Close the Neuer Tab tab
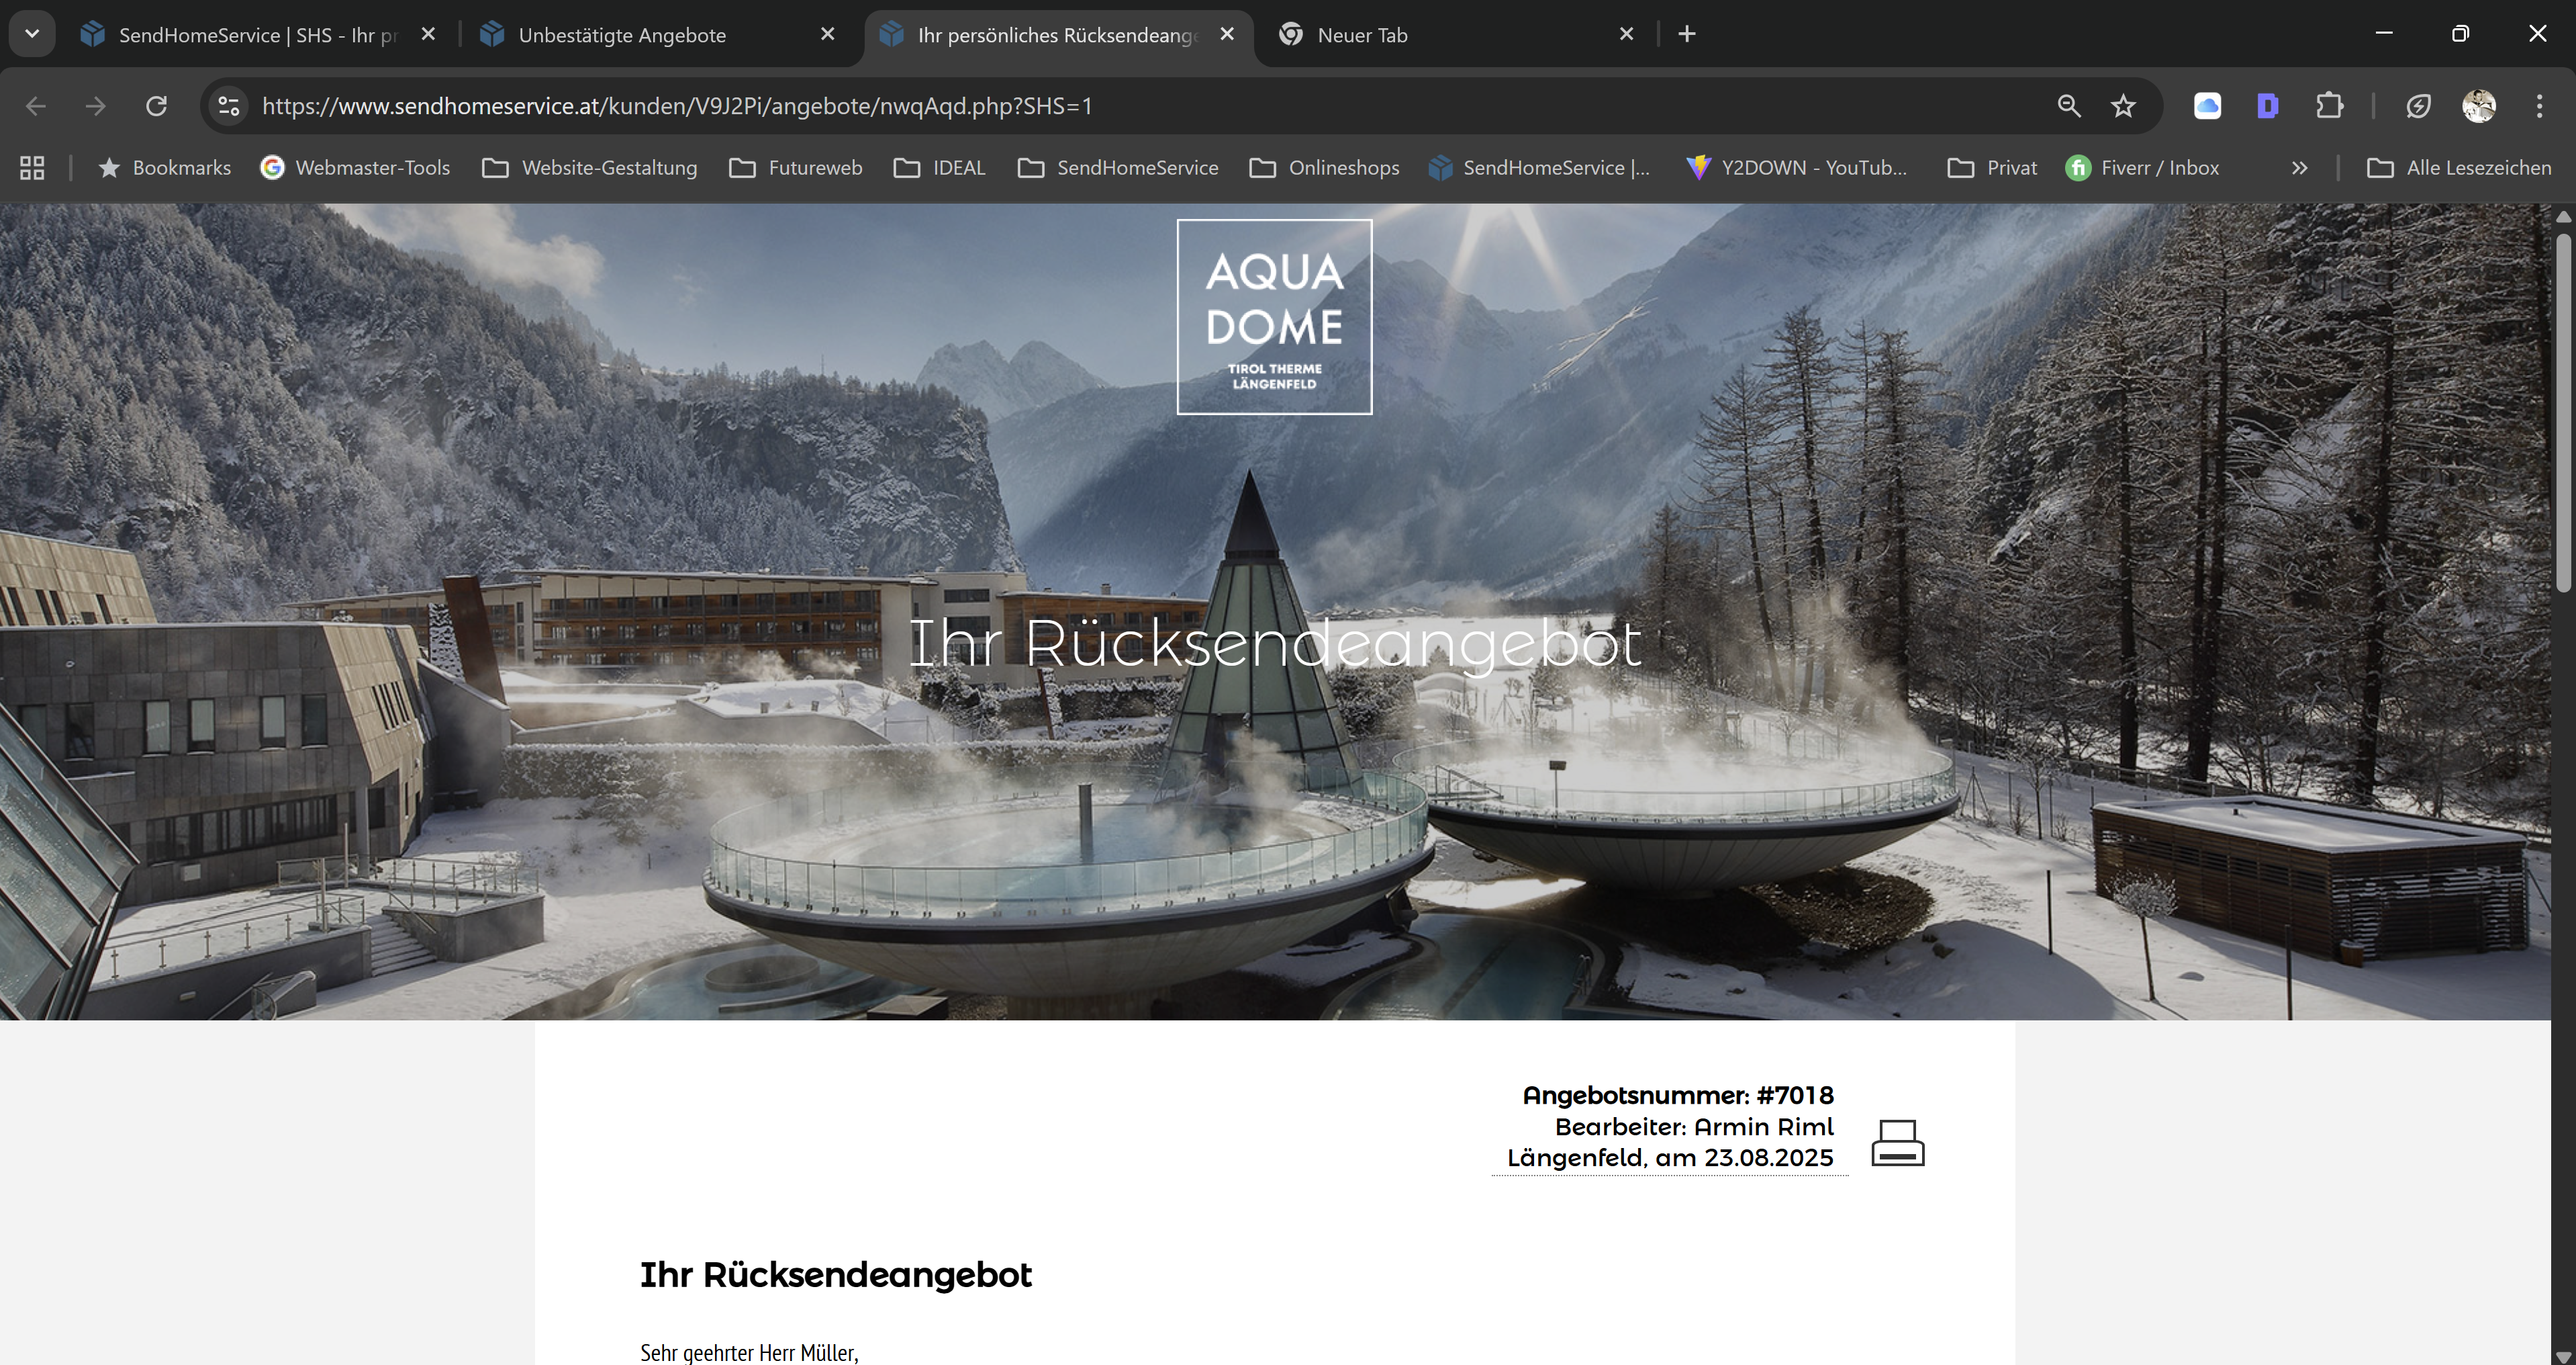 1626,34
